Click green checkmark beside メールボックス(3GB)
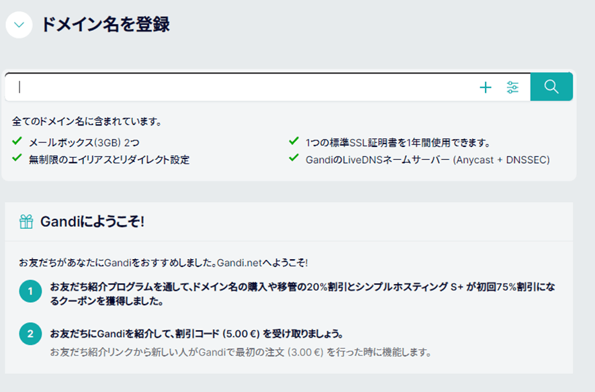 tap(17, 141)
